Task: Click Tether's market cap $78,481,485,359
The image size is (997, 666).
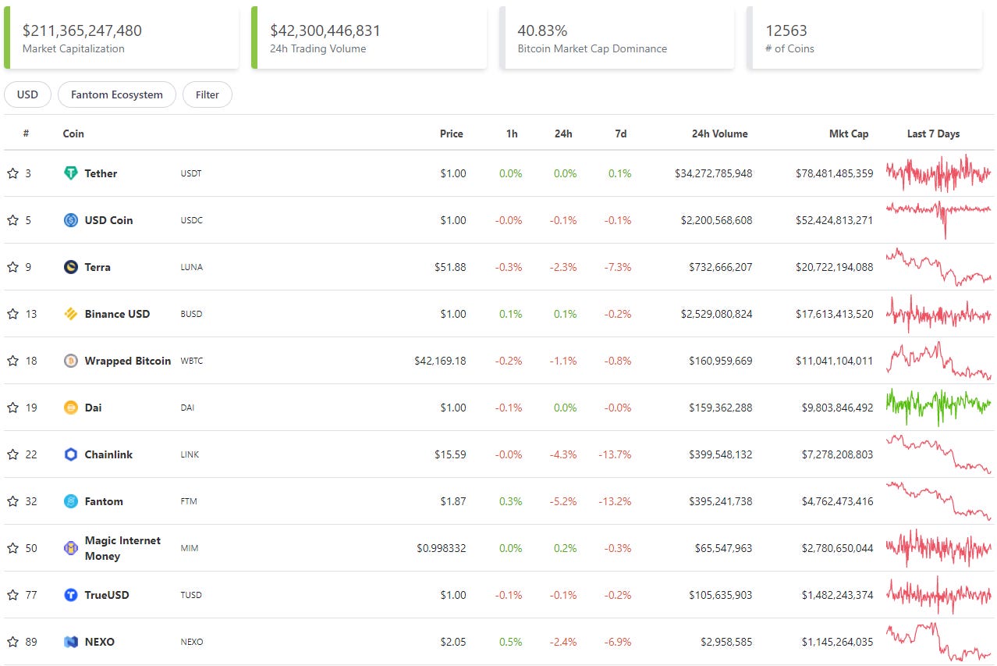Action: (x=835, y=173)
